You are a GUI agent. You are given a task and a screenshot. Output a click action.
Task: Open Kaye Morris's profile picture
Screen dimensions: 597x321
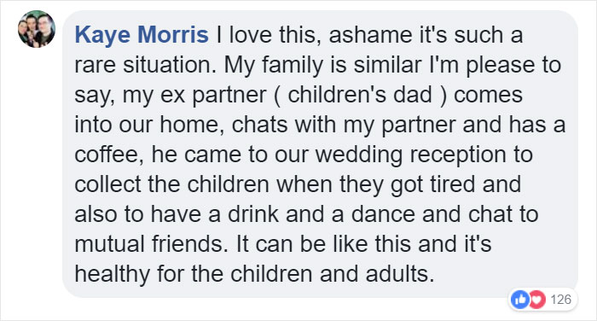coord(37,29)
